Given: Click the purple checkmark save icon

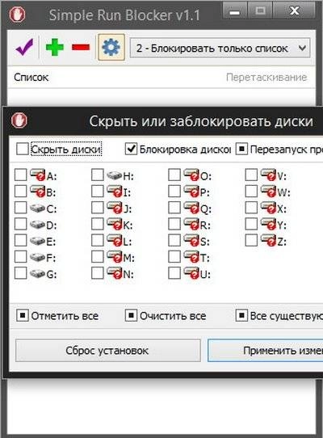Looking at the screenshot, I should tap(24, 47).
